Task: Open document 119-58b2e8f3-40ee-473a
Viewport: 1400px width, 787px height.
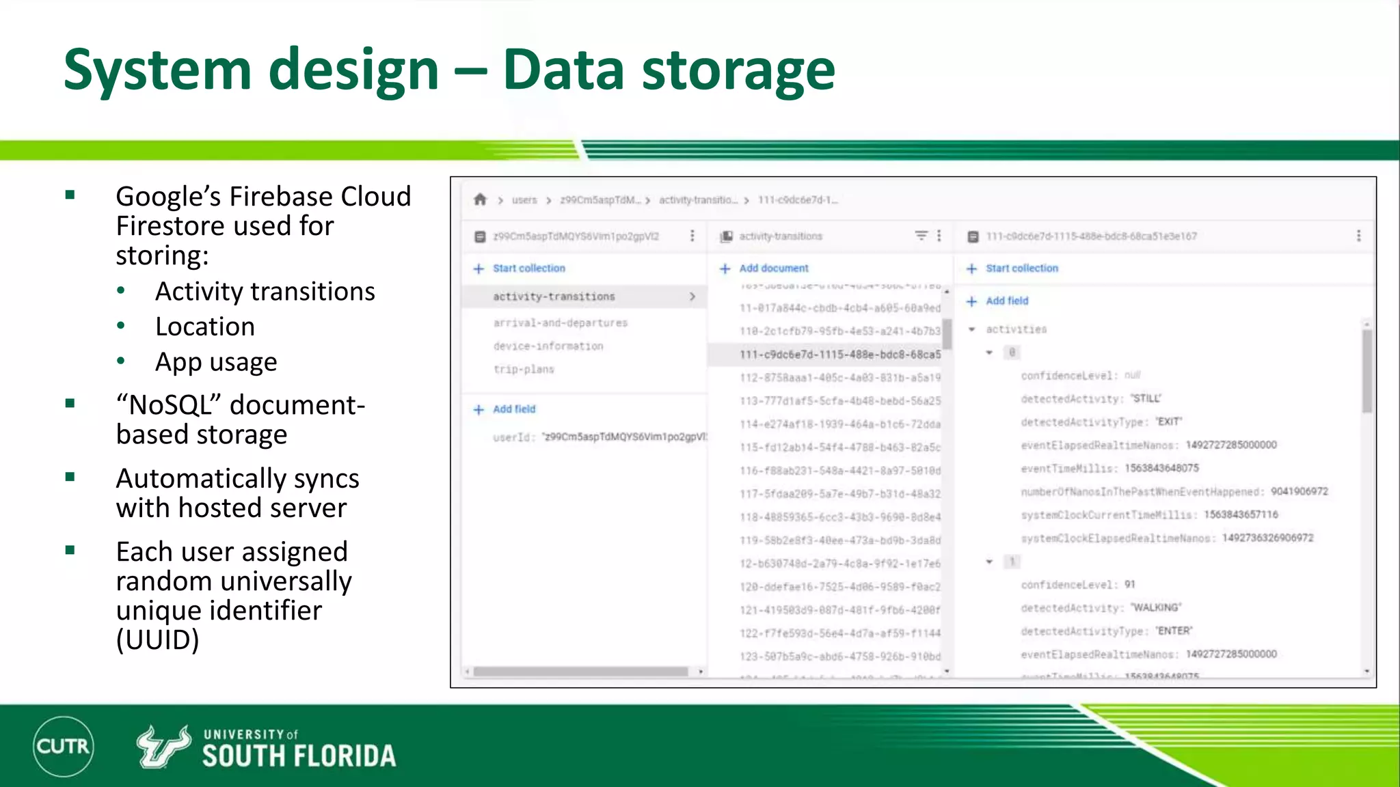Action: tap(840, 540)
